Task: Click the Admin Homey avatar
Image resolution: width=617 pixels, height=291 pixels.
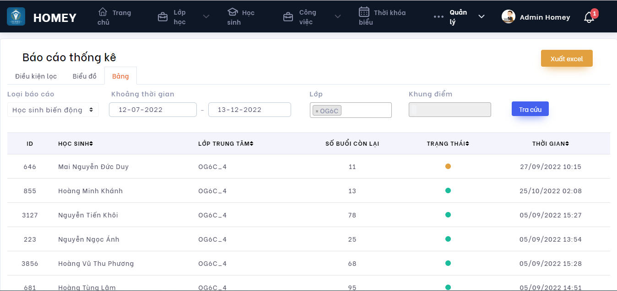Action: (509, 17)
